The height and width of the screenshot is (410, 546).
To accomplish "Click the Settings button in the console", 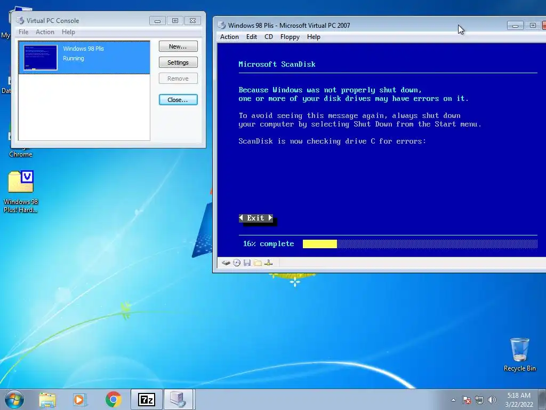I will [x=178, y=62].
